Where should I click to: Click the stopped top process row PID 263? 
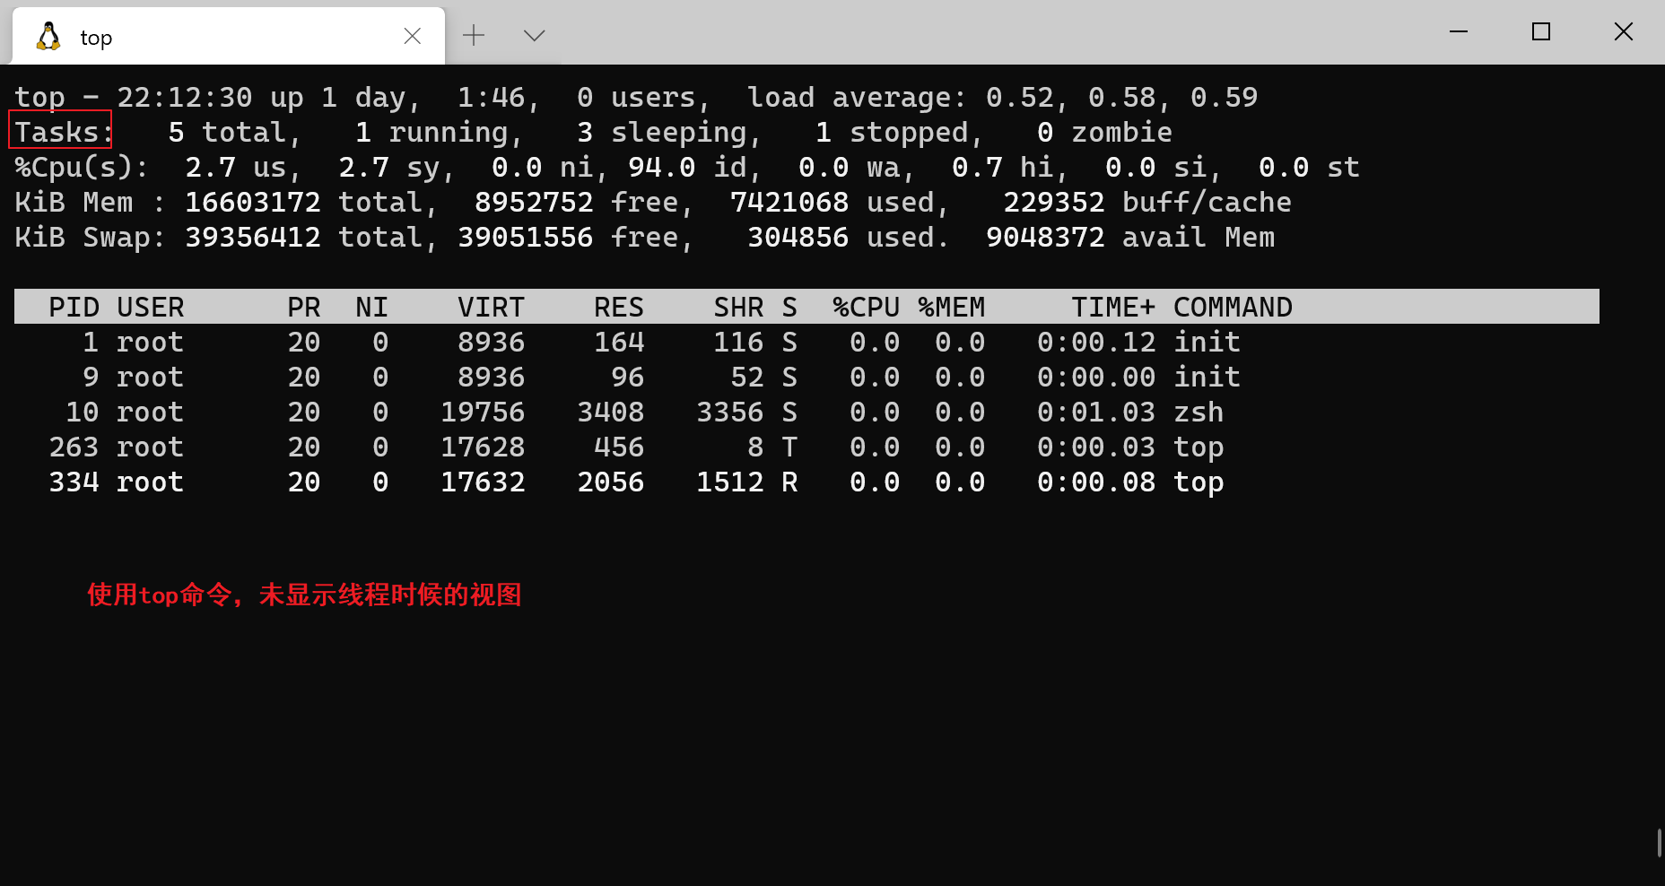pyautogui.click(x=628, y=447)
